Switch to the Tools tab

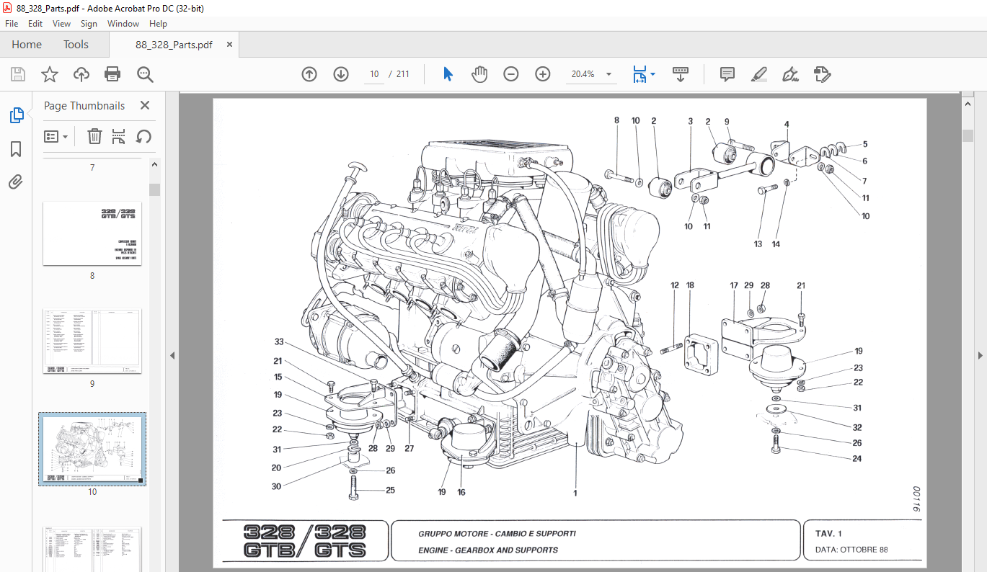[76, 45]
